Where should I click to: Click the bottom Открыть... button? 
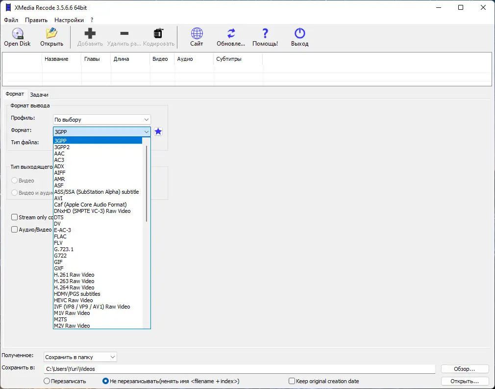[x=465, y=381]
